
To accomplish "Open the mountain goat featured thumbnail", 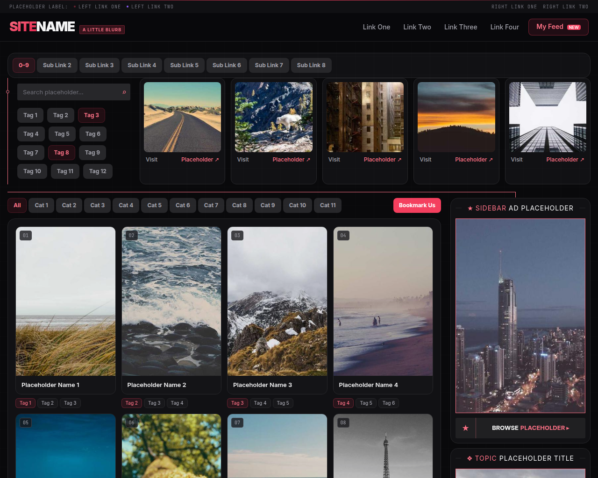I will point(274,117).
